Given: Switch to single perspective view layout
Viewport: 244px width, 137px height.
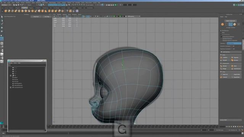Looking at the screenshot, I should click(2, 43).
